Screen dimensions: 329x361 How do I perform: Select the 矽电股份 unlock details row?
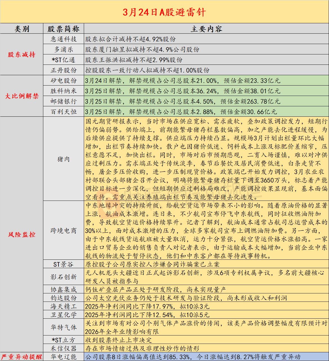pos(206,81)
